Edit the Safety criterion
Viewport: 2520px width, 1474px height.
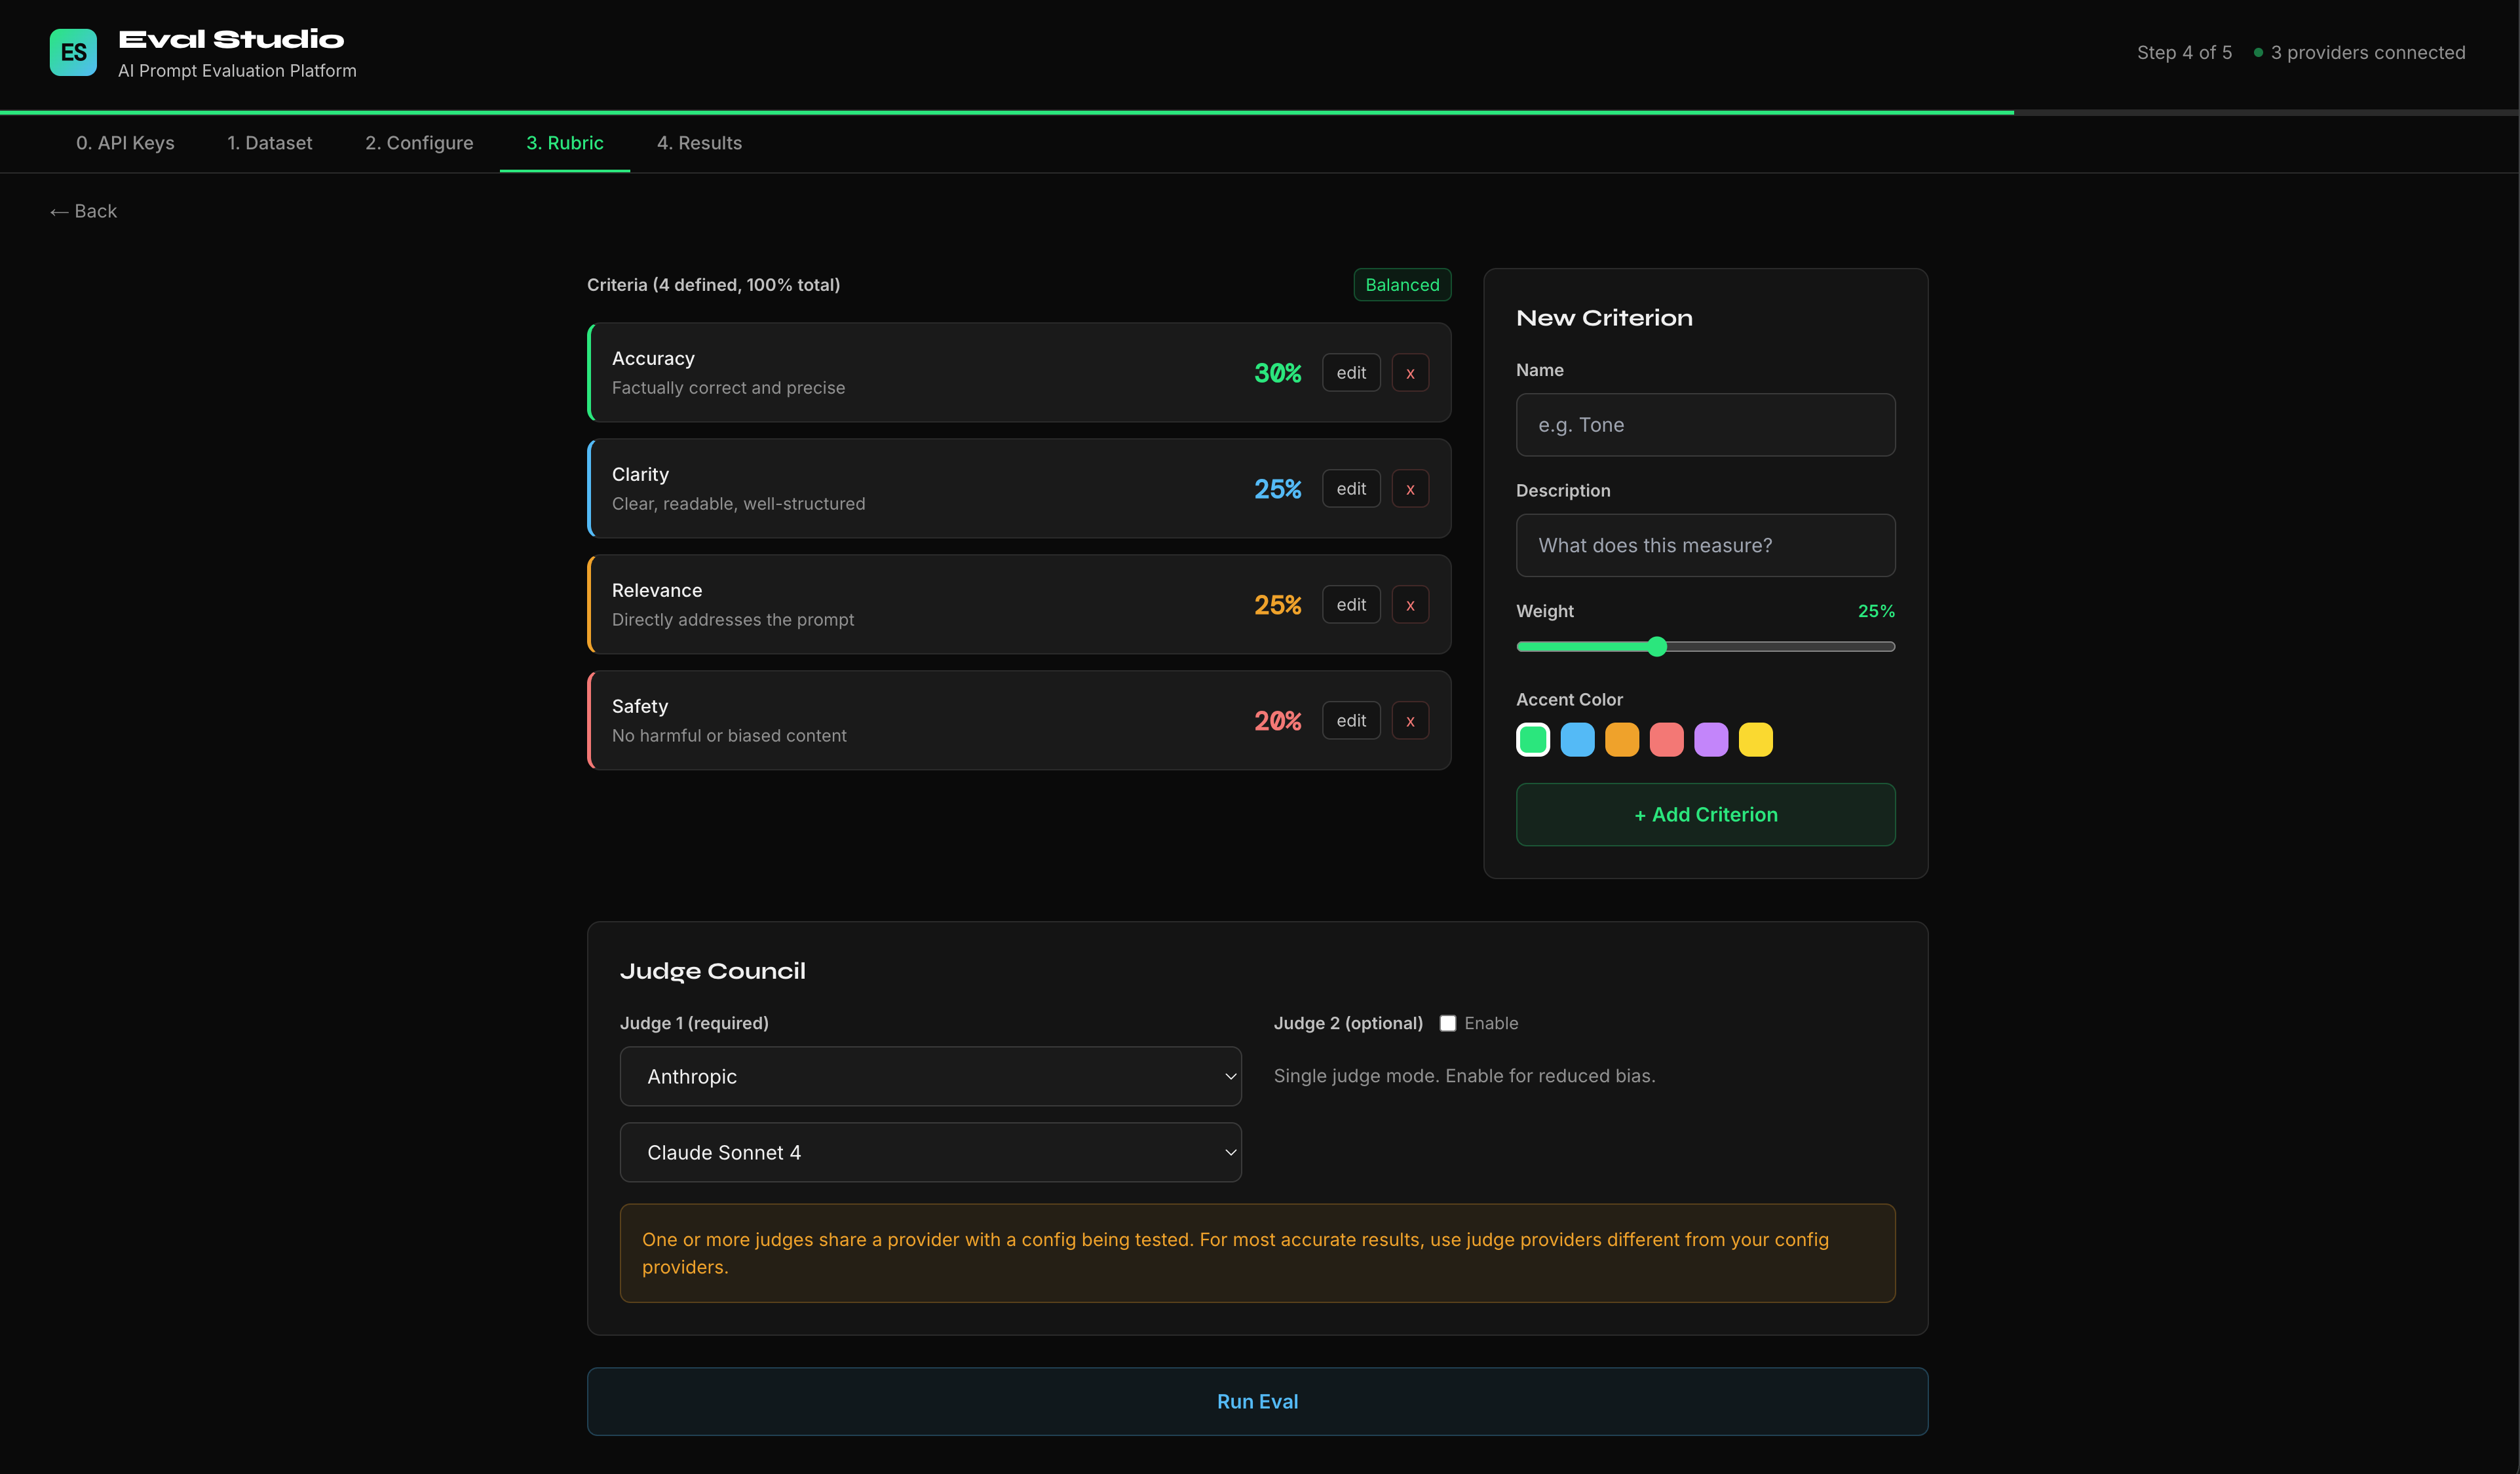[1351, 721]
